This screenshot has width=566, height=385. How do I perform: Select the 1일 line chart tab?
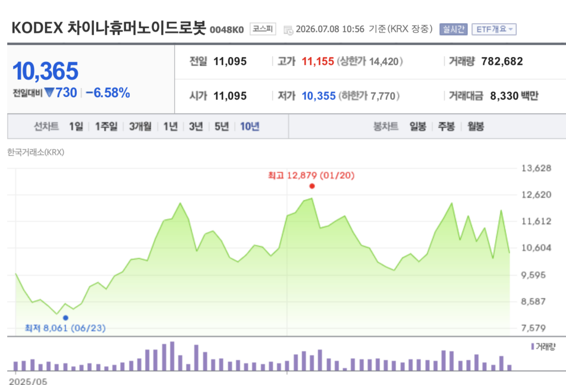76,127
